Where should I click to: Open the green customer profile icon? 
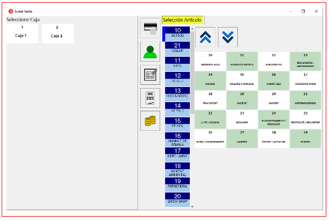click(x=150, y=51)
